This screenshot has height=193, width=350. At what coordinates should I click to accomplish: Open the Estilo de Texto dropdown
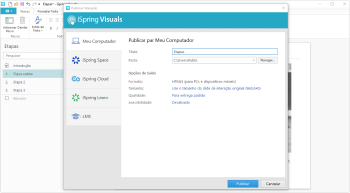pyautogui.click(x=37, y=24)
